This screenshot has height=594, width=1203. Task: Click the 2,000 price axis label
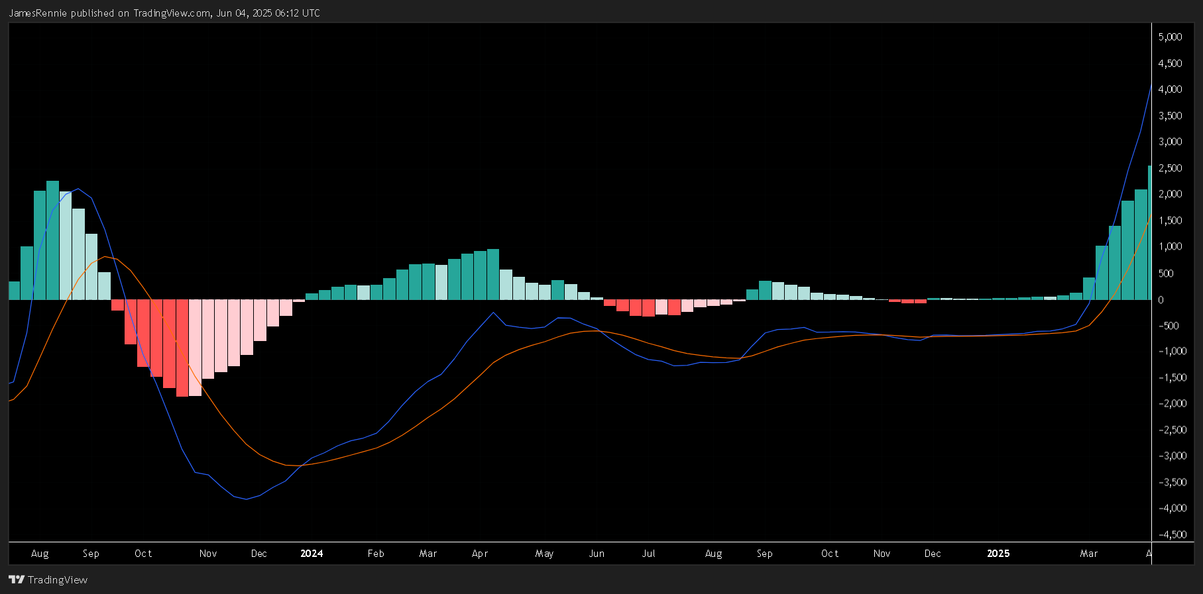point(1170,194)
